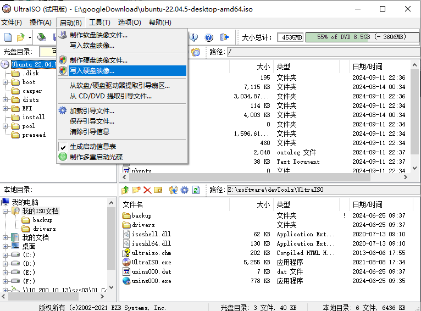Screen dimensions: 421x311
Task: Open the 帮助(H) menu
Action: [160, 23]
